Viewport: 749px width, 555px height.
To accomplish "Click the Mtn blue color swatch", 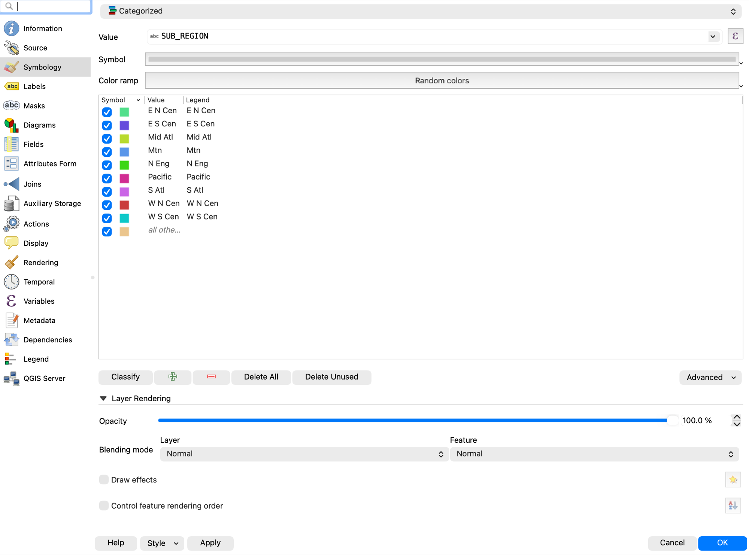I will (124, 152).
